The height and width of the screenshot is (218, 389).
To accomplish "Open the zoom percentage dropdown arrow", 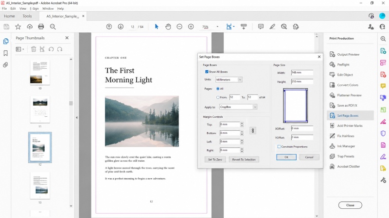I will [x=217, y=27].
